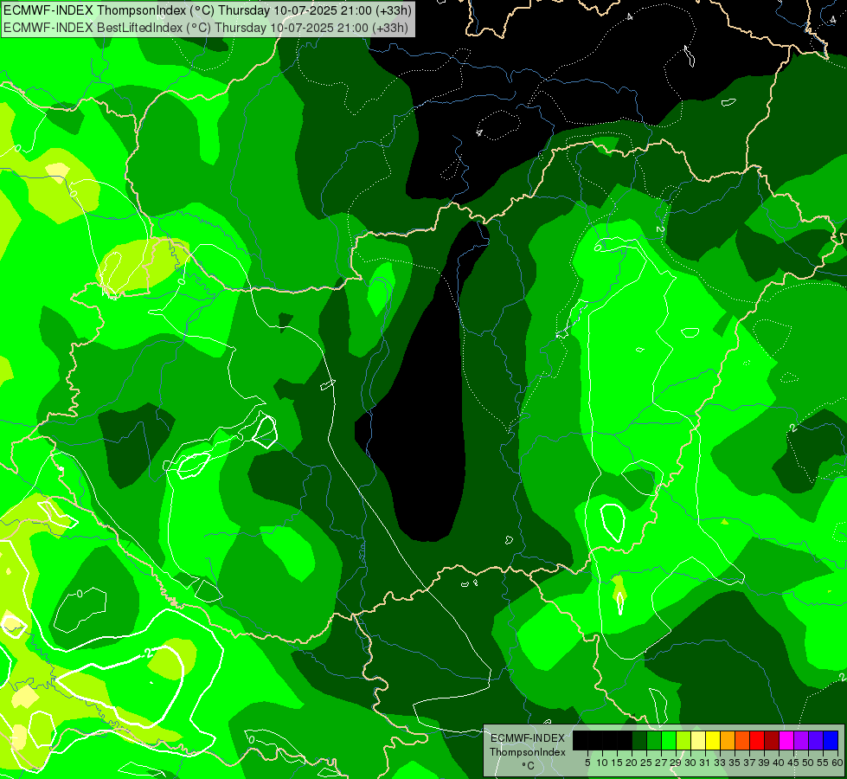Click the legend scale value 27
847x779 pixels.
click(661, 763)
